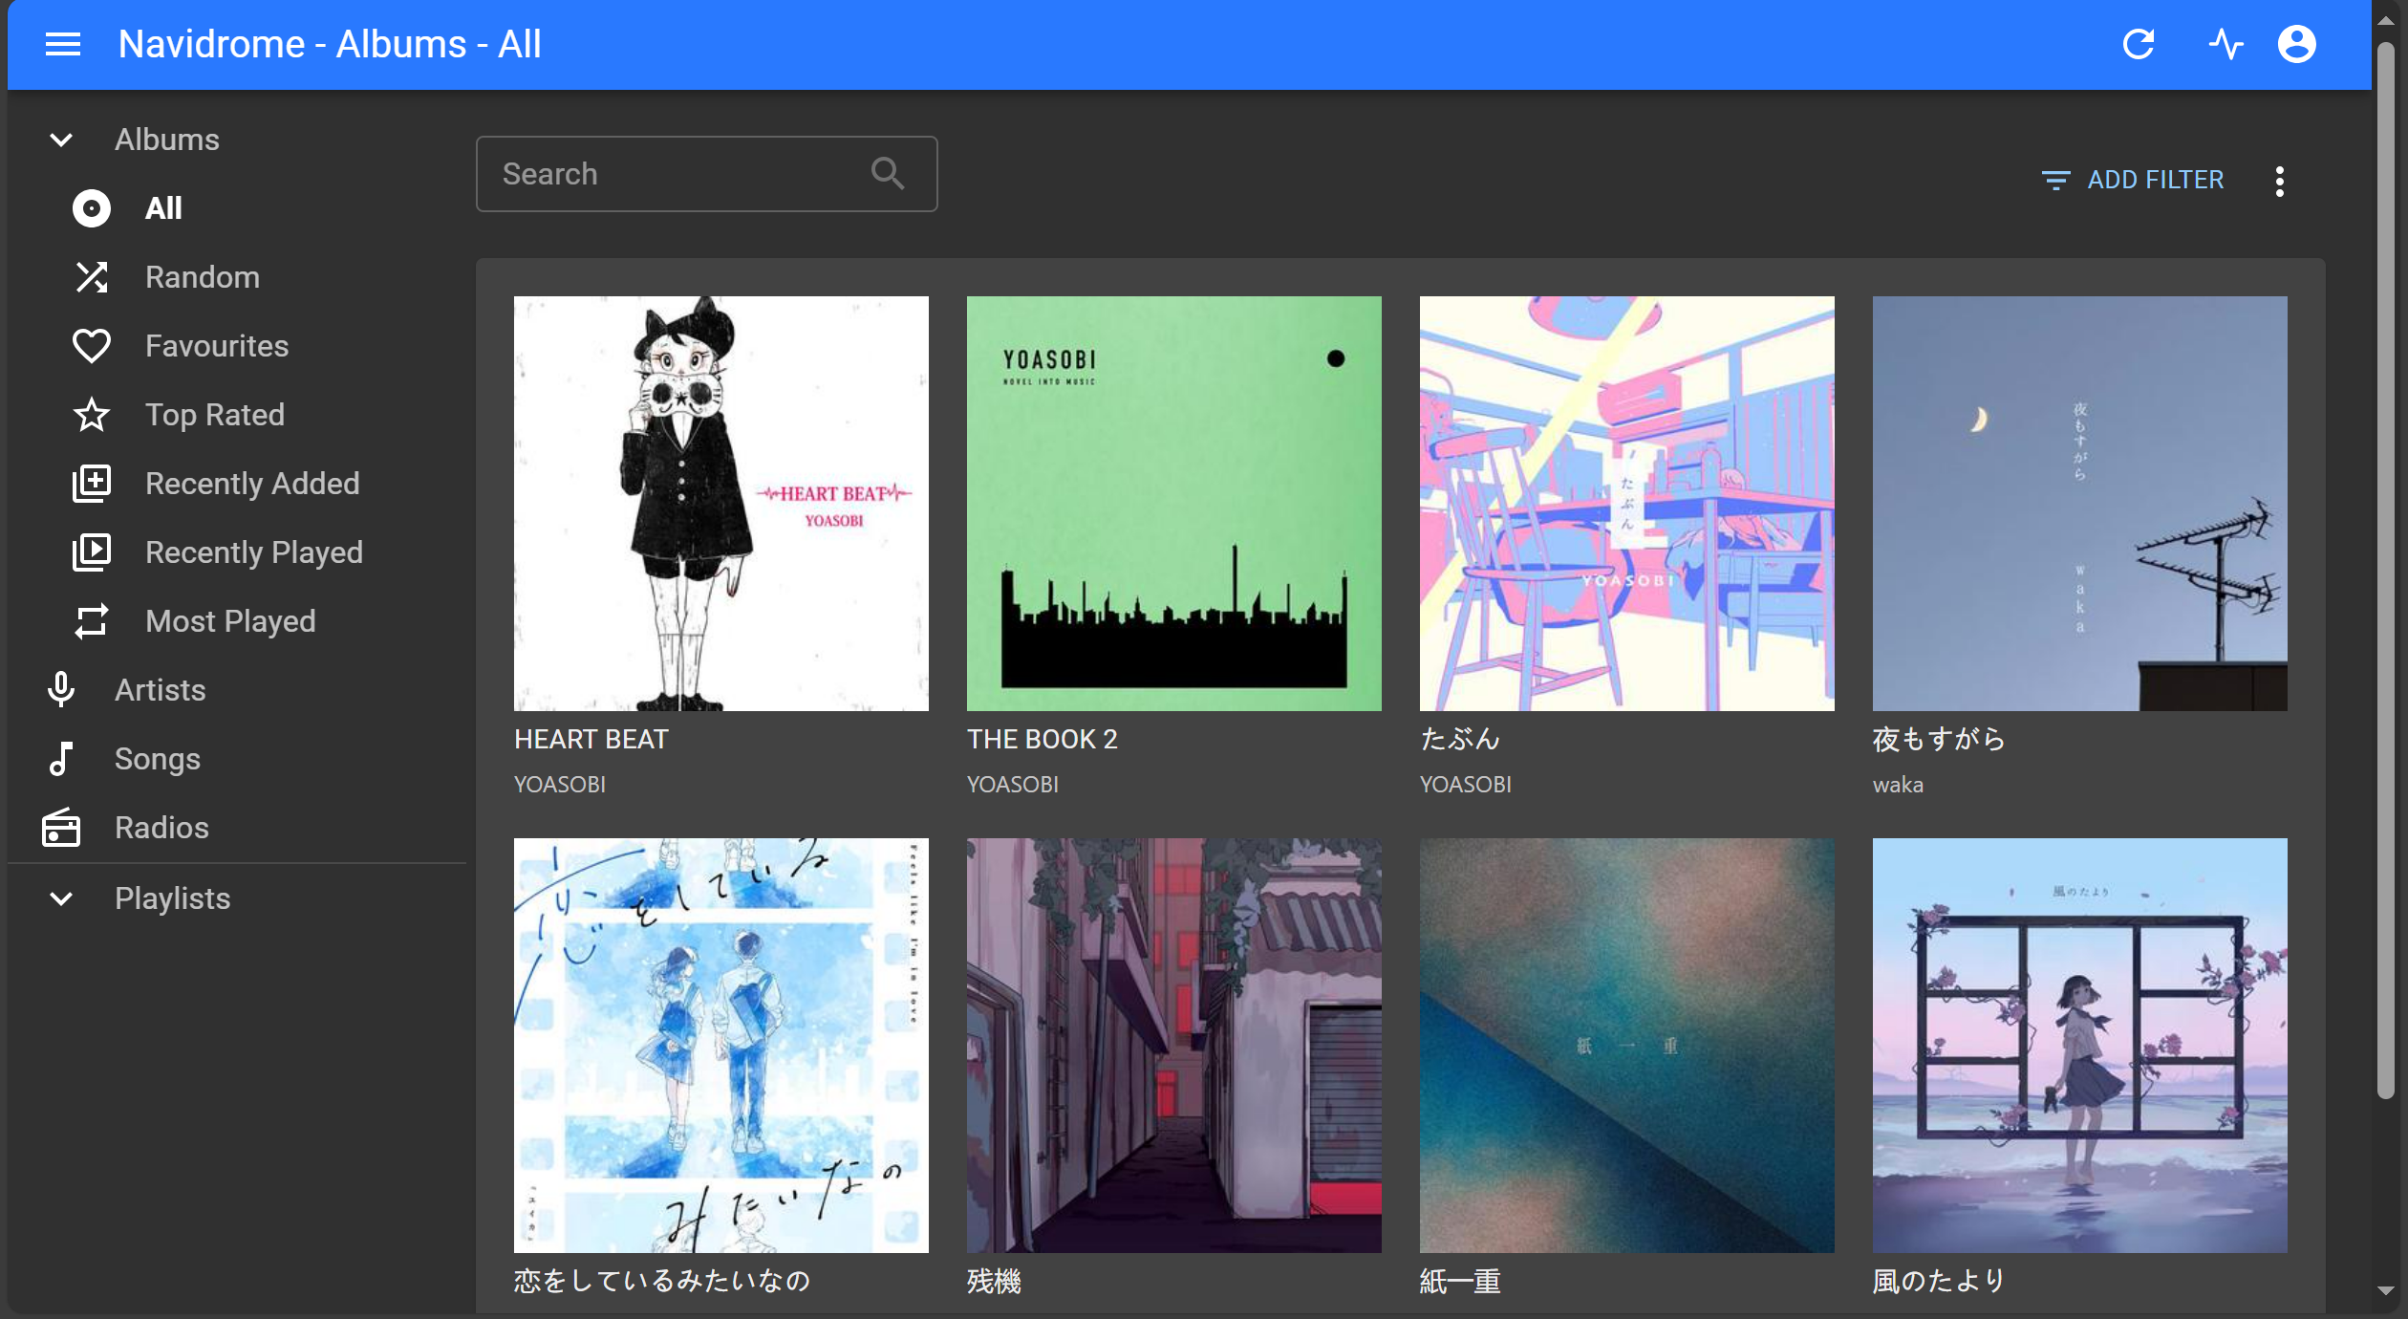Click the YOASOBI link under HEART BEAT
This screenshot has height=1319, width=2408.
click(x=560, y=785)
